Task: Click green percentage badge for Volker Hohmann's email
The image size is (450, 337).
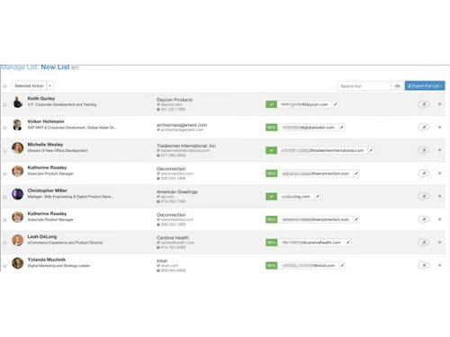Action: pos(271,128)
